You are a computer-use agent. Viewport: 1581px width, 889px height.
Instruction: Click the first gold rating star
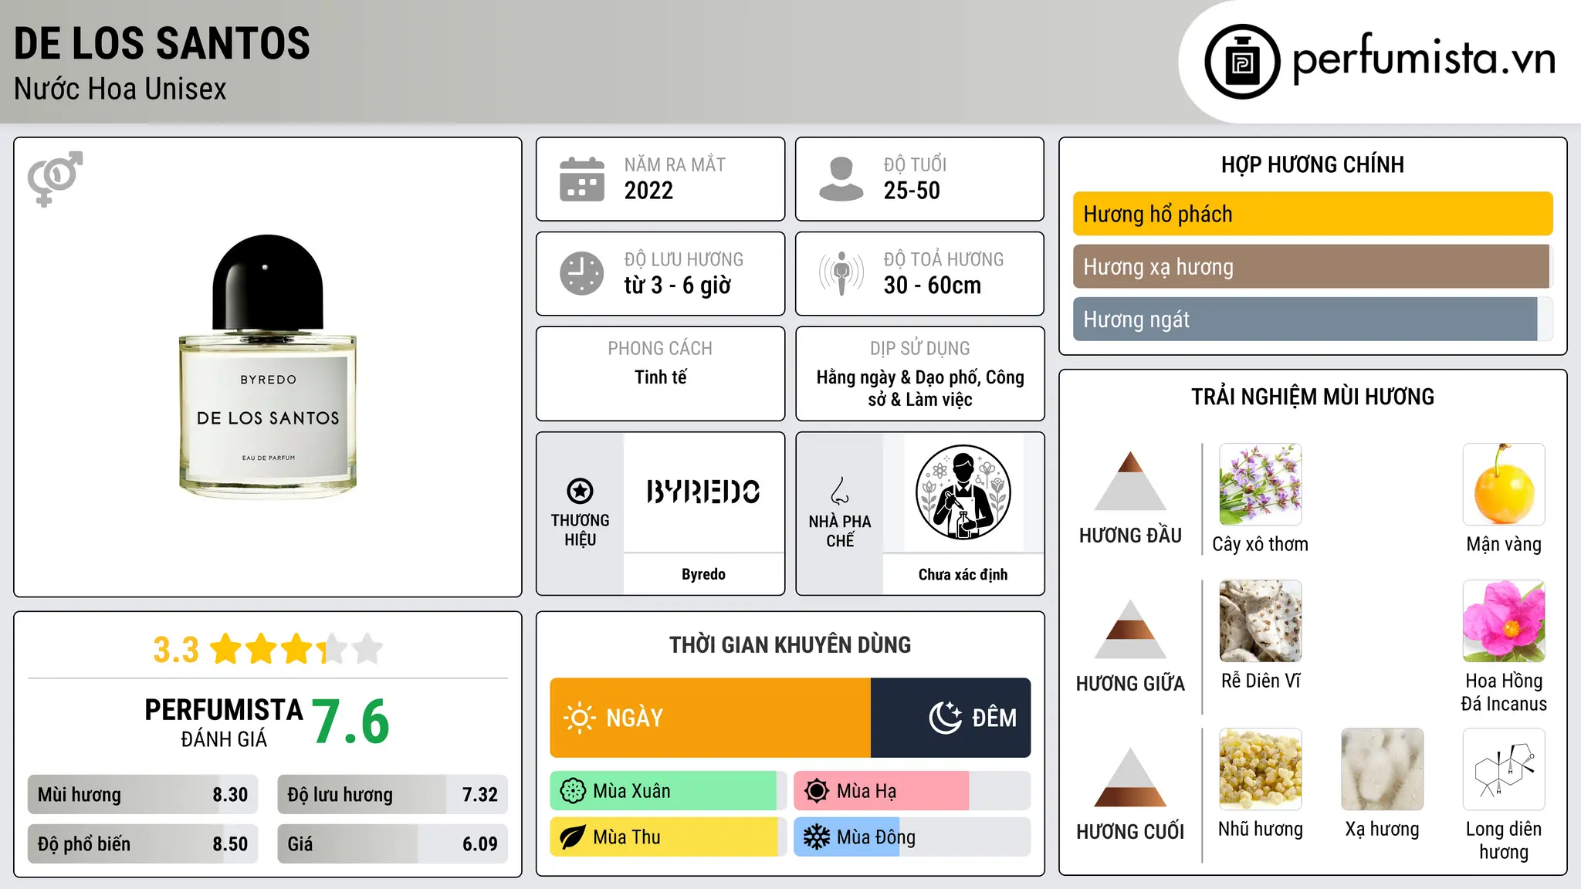(226, 649)
